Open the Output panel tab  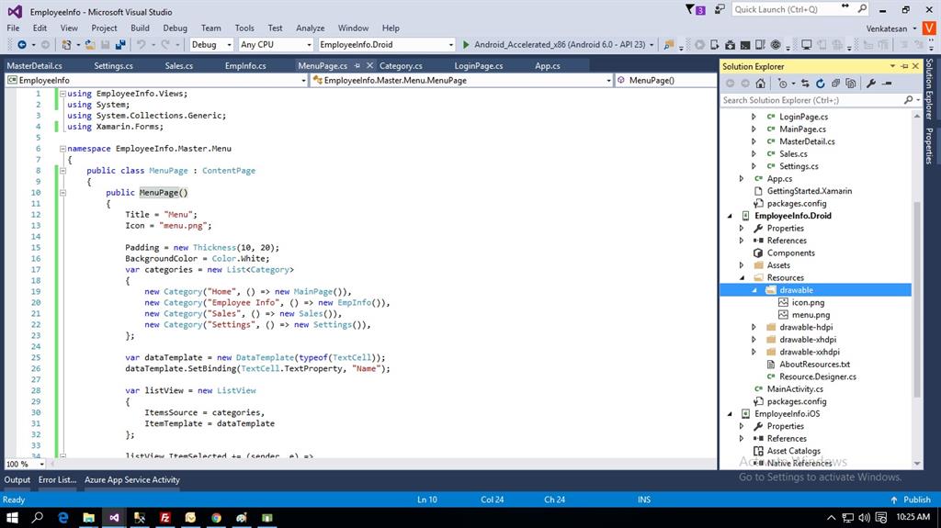(17, 480)
